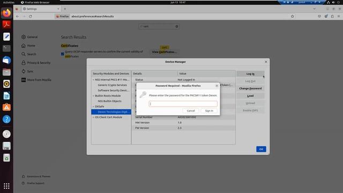This screenshot has width=343, height=193.
Task: Open a new tab with the plus button
Action: (x=65, y=9)
